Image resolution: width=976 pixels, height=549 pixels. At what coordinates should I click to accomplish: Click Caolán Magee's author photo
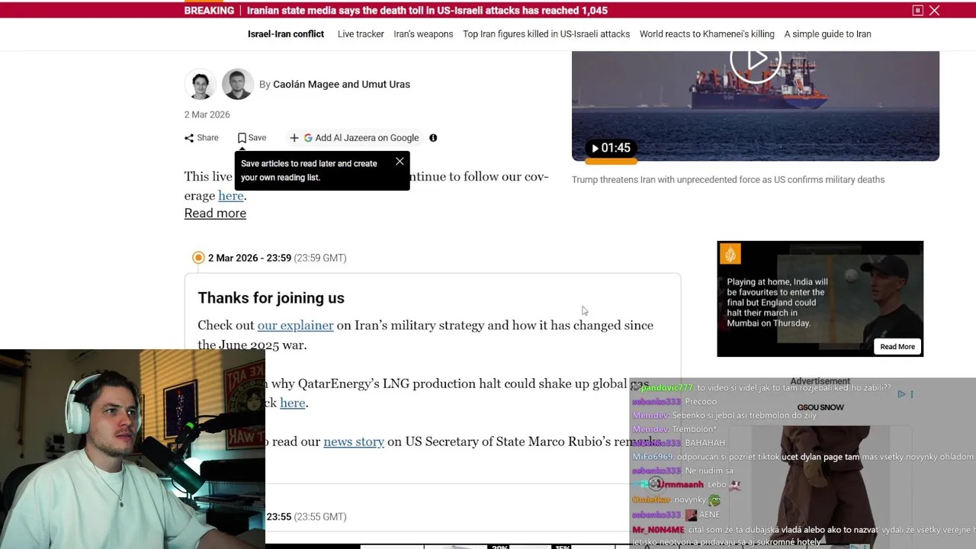coord(201,85)
